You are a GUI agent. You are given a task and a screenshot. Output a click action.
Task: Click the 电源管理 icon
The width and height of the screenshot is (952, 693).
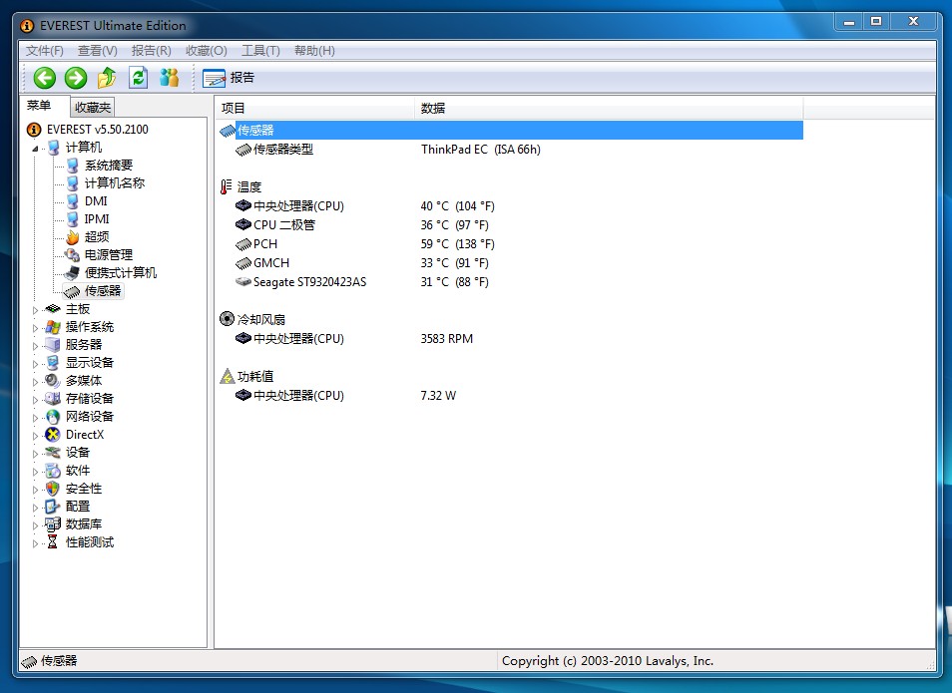click(x=73, y=255)
